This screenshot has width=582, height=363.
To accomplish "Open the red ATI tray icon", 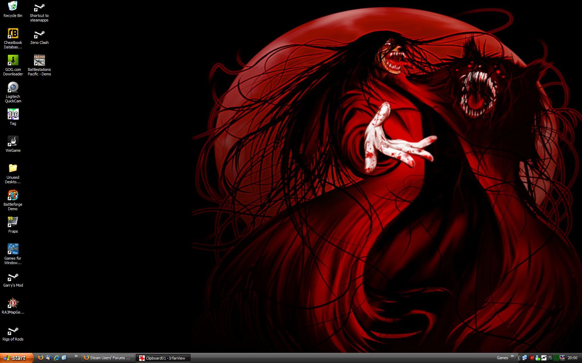I will tap(531, 358).
